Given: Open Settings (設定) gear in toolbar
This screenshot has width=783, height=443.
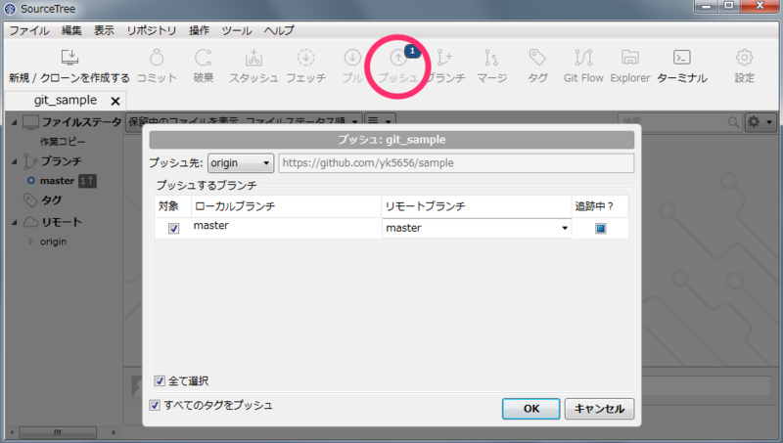Looking at the screenshot, I should pyautogui.click(x=744, y=58).
